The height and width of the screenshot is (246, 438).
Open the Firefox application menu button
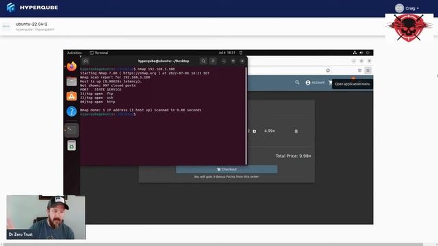click(x=368, y=70)
